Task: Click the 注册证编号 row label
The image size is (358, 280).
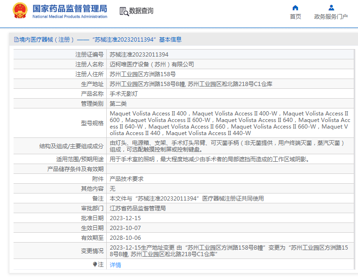Action: (x=89, y=55)
